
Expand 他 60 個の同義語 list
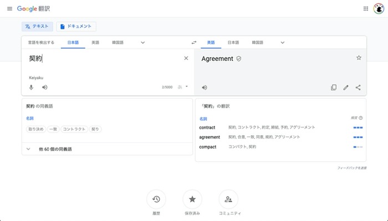[107, 149]
